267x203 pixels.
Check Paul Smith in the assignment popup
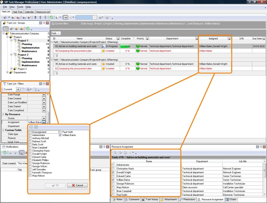(x=60, y=132)
